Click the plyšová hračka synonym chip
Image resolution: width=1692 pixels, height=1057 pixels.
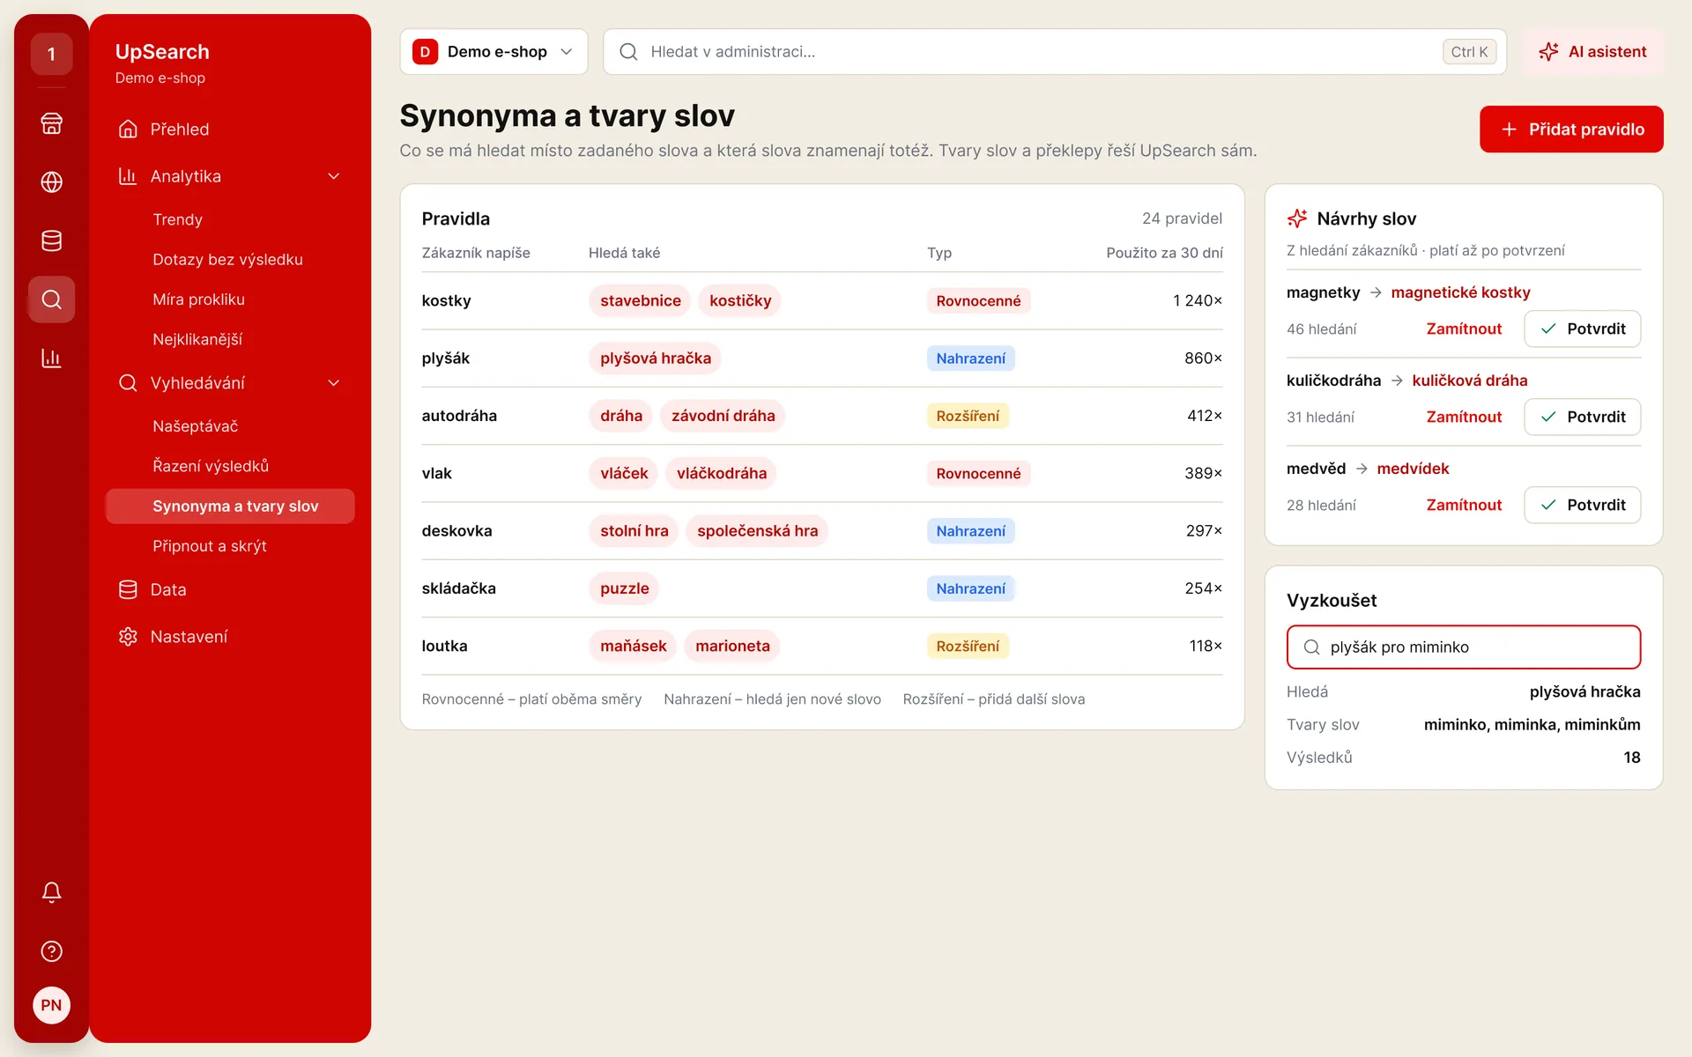(x=656, y=358)
